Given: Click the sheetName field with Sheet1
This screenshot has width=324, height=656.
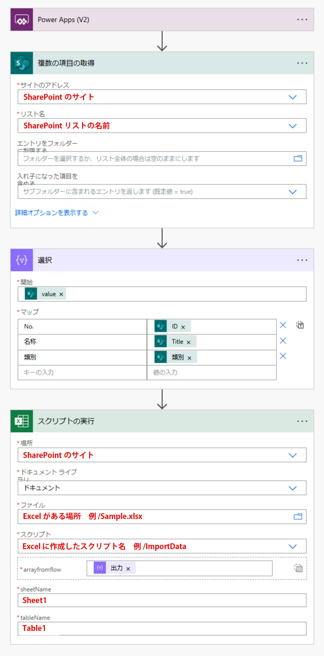Looking at the screenshot, I should point(162,600).
